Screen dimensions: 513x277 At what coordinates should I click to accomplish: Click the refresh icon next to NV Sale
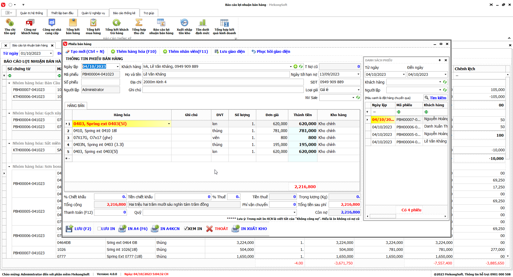tap(358, 98)
